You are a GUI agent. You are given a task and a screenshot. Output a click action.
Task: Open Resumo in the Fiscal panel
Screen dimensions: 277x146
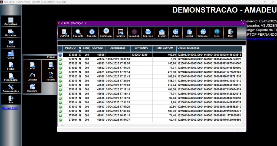coord(51,77)
